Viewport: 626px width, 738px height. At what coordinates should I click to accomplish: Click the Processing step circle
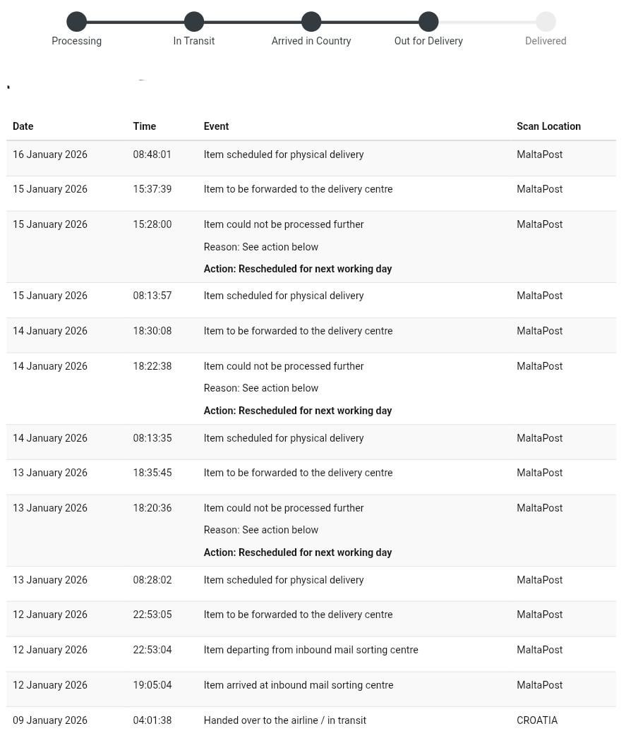(76, 22)
